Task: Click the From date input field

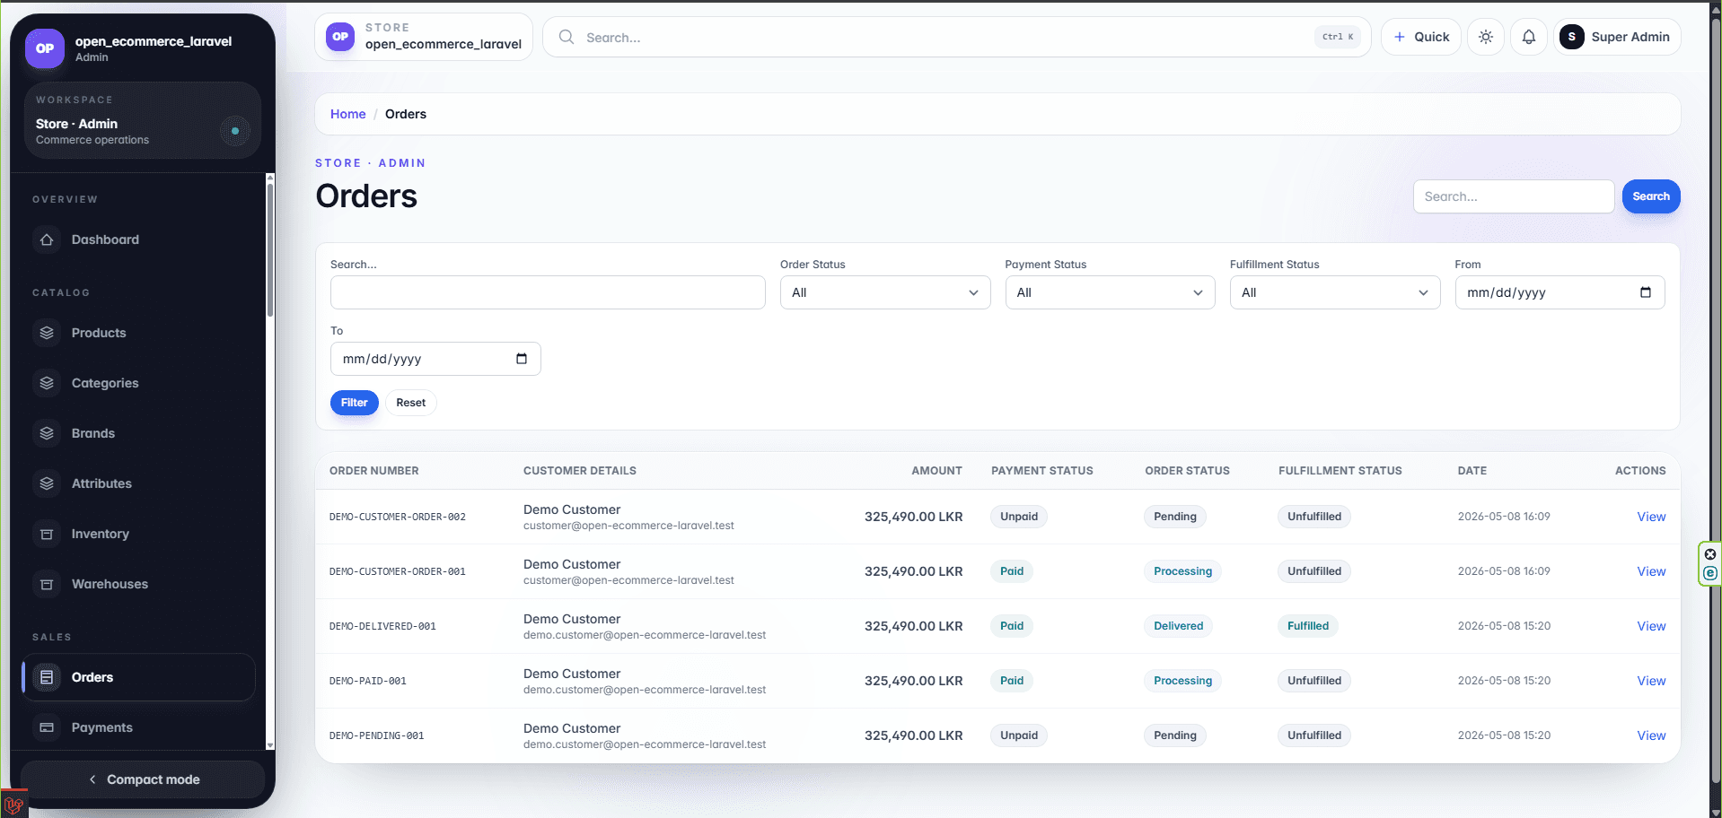Action: pos(1559,292)
